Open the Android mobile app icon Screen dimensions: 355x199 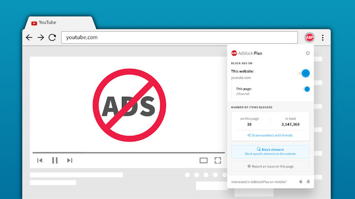[x=308, y=181]
